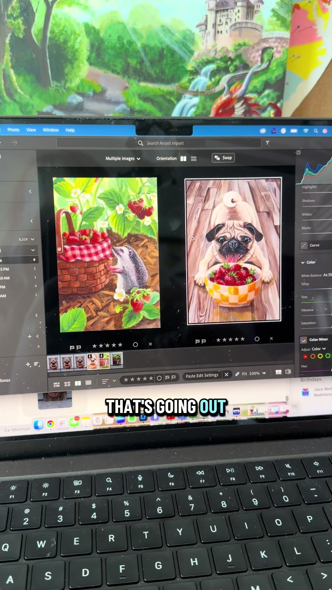Open the Multiple images dropdown
The image size is (332, 590).
pyautogui.click(x=123, y=159)
